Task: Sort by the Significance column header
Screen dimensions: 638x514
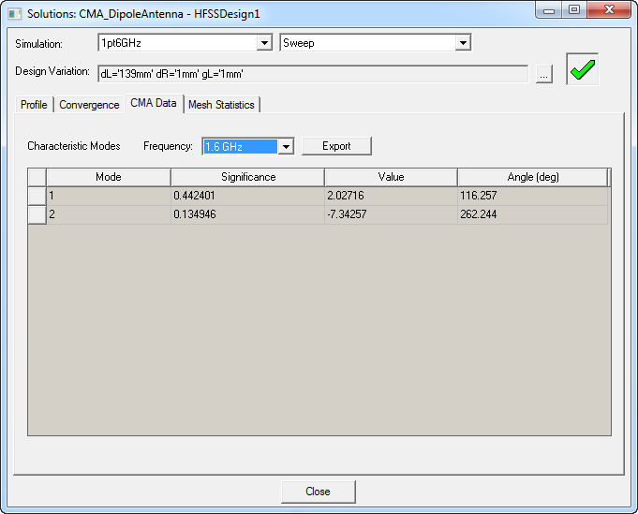Action: 247,177
